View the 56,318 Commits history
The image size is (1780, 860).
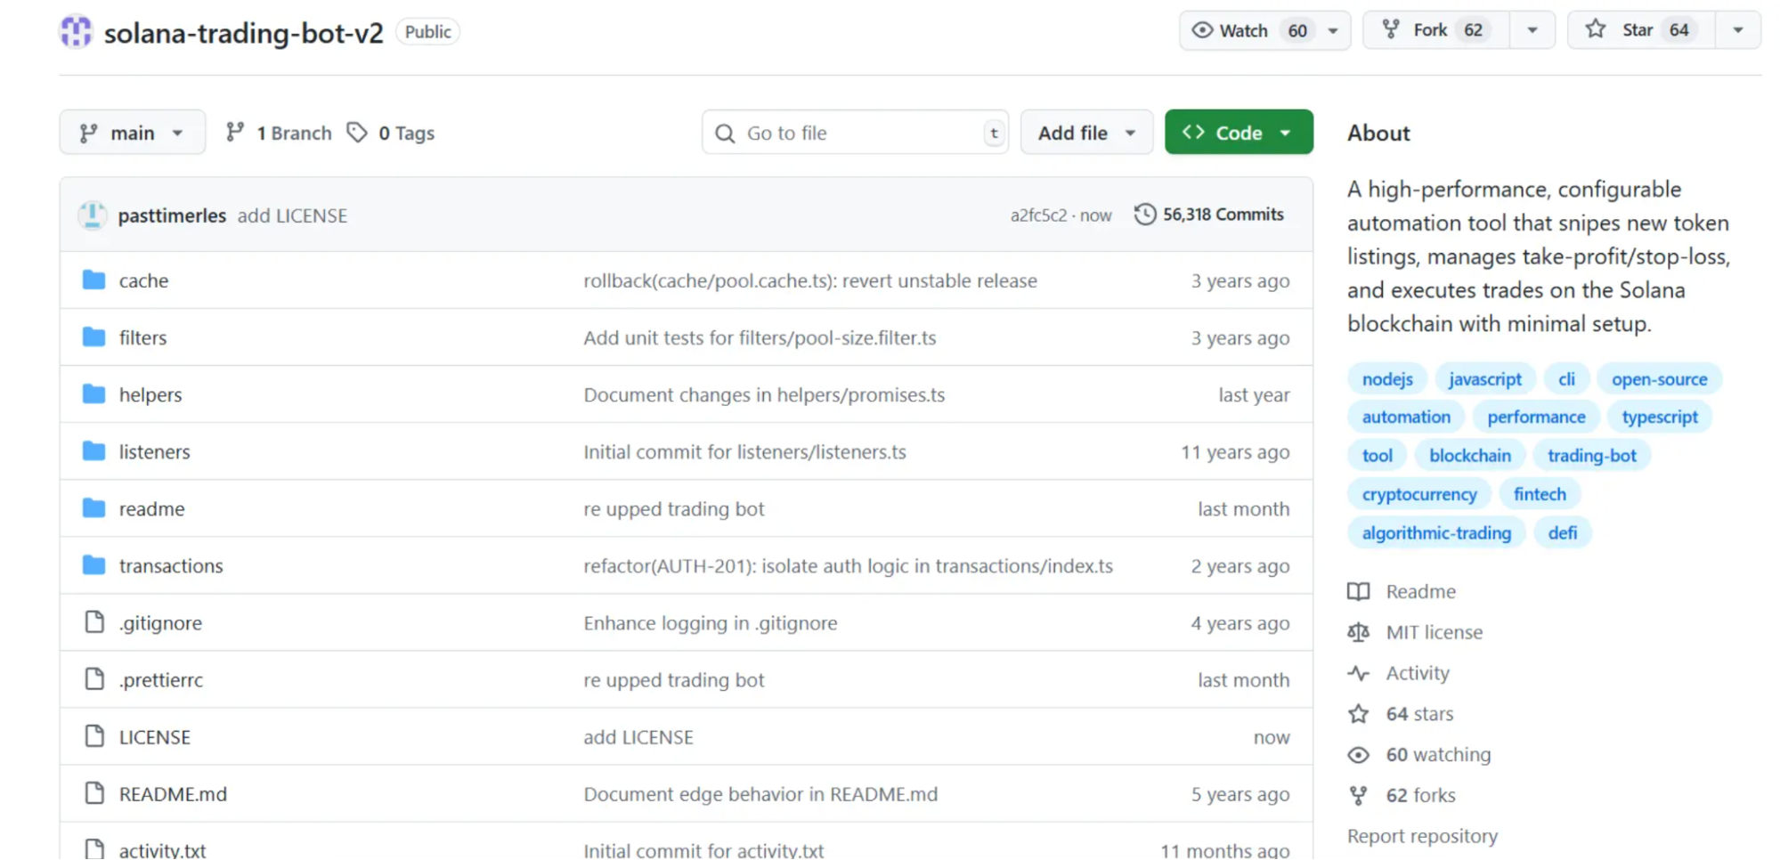[x=1208, y=215]
